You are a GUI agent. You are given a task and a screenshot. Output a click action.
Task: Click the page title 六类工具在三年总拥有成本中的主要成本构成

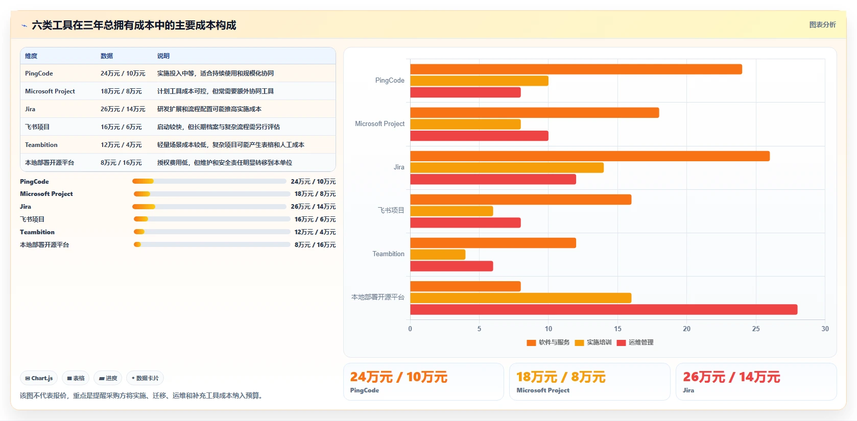134,26
